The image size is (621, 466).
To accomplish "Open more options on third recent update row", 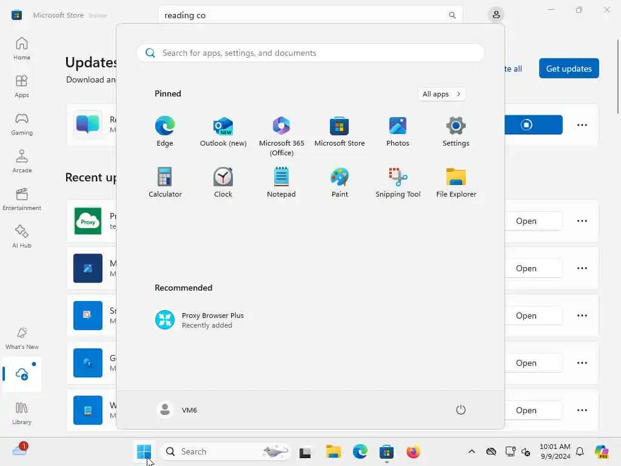I will (x=582, y=316).
